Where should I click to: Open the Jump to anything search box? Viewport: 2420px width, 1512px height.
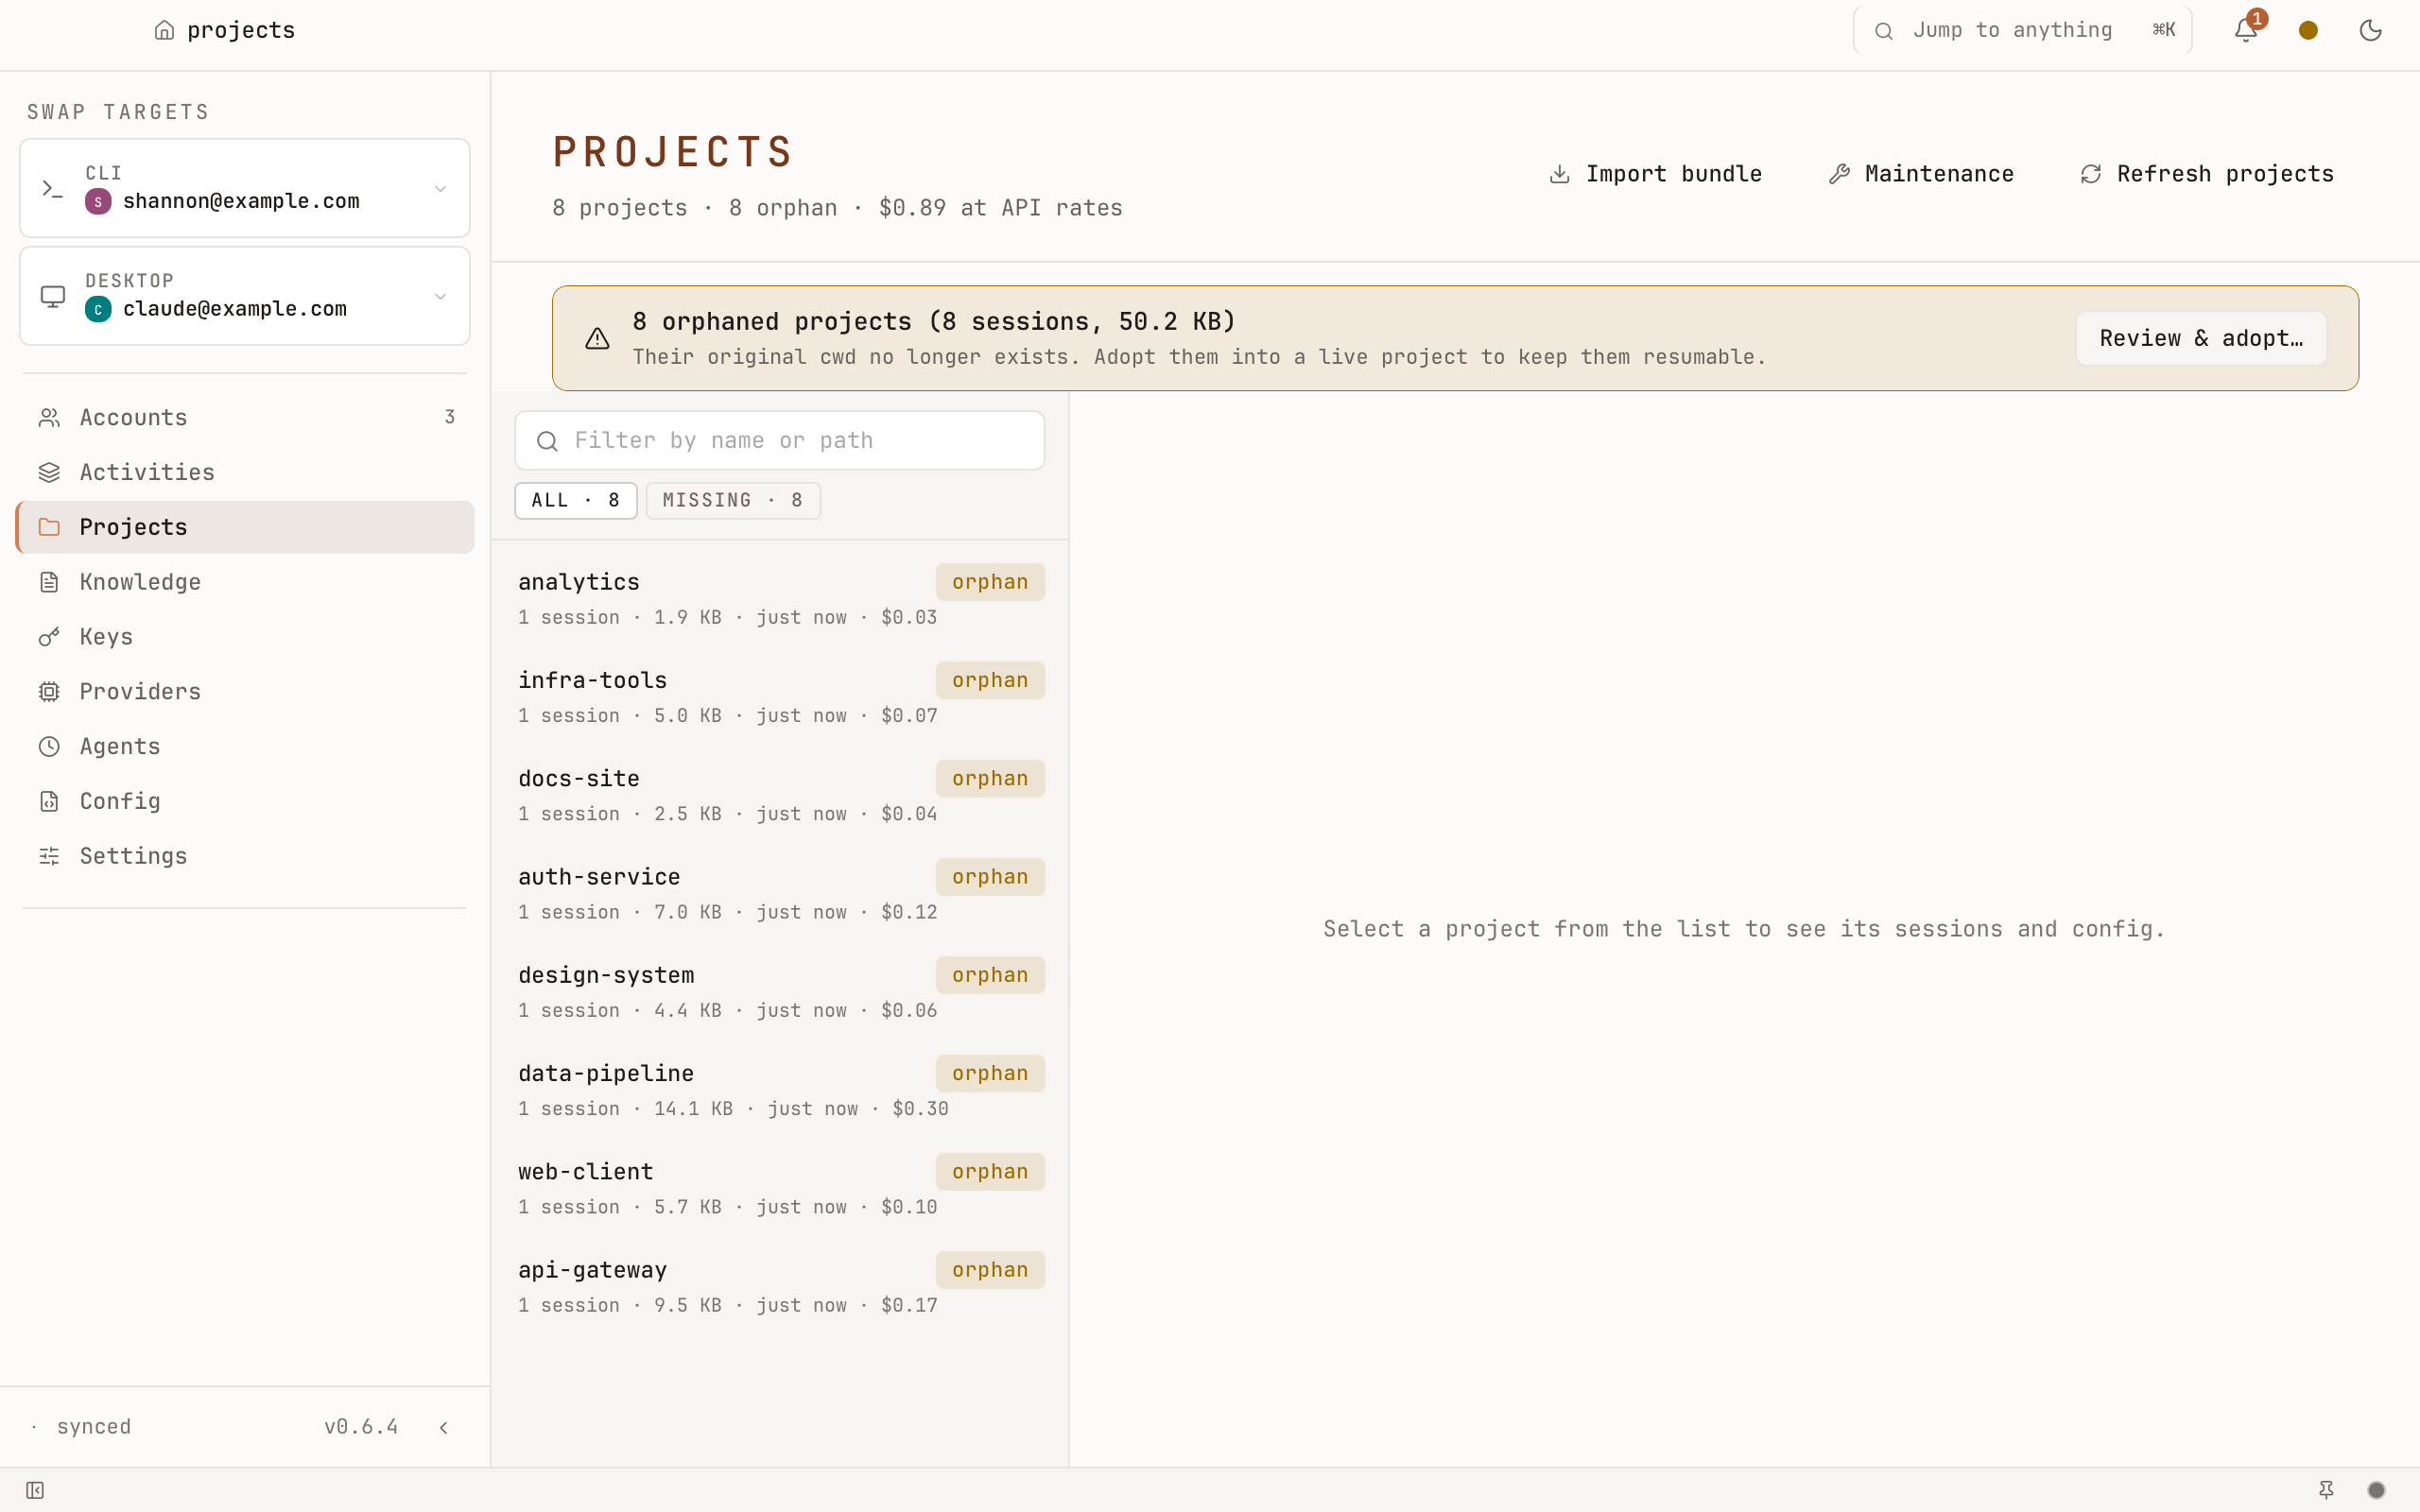click(x=2022, y=30)
